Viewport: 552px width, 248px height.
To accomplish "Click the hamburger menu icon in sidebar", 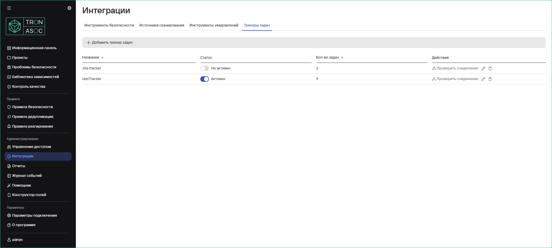I will [9, 8].
